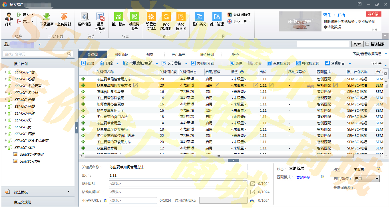Viewport: 390px width, 208px height.
Task: Switch to the 推广单元 tab
Action: click(x=178, y=55)
